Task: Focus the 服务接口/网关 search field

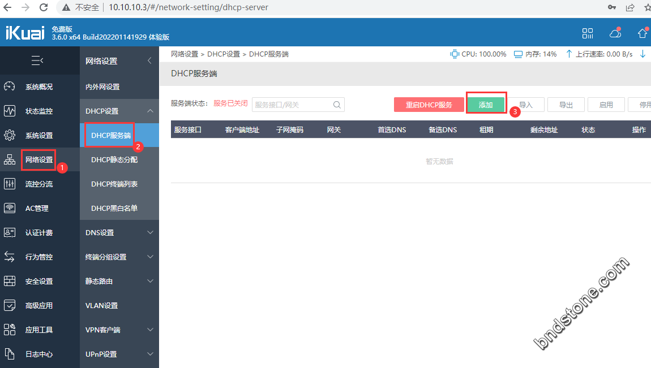Action: 298,105
